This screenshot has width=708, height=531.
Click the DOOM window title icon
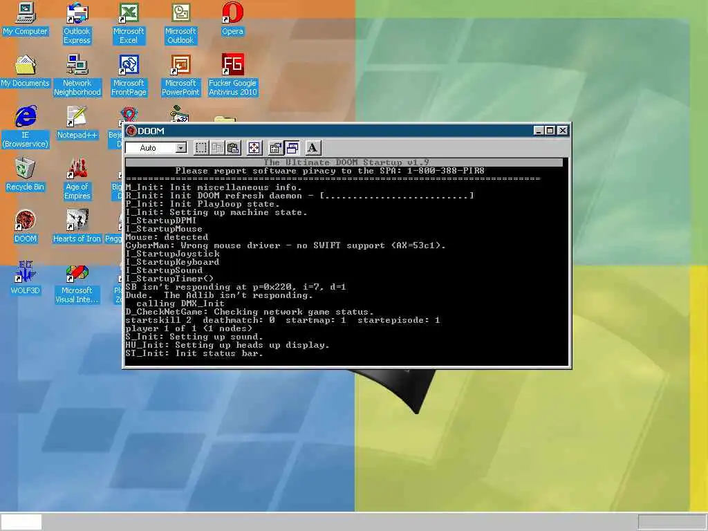click(131, 131)
